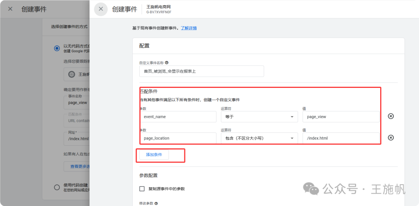
Task: Click the event_name parameter field
Action: coord(178,117)
